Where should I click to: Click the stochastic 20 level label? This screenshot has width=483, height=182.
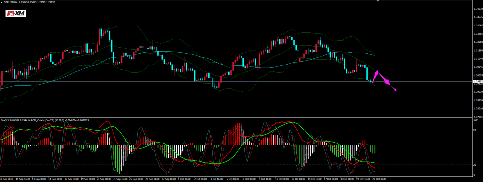[x=474, y=165]
